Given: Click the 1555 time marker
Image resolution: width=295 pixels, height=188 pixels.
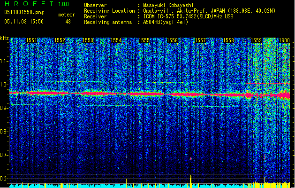Looking at the screenshot, I should click(144, 41).
